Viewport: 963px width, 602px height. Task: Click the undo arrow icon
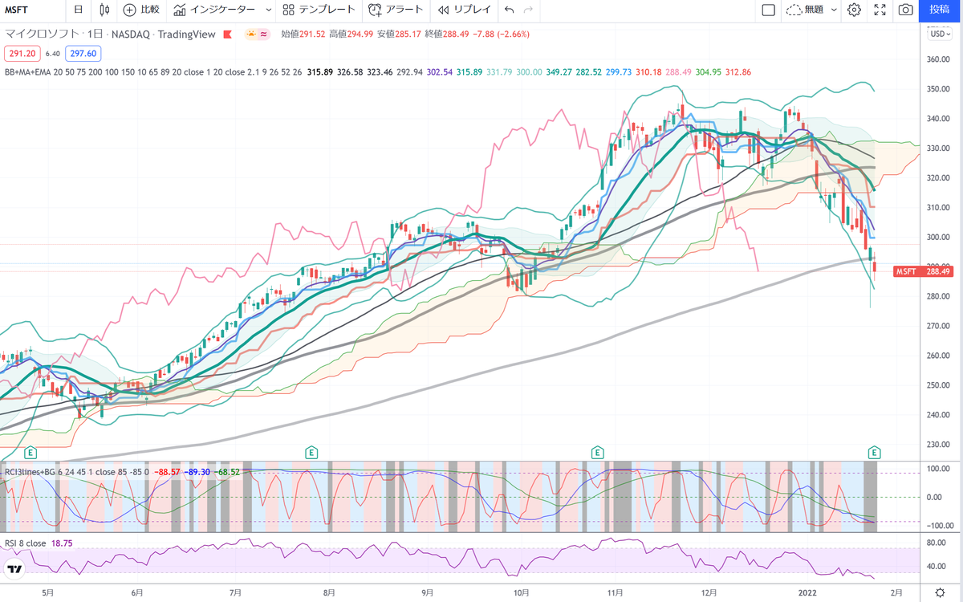pos(509,10)
